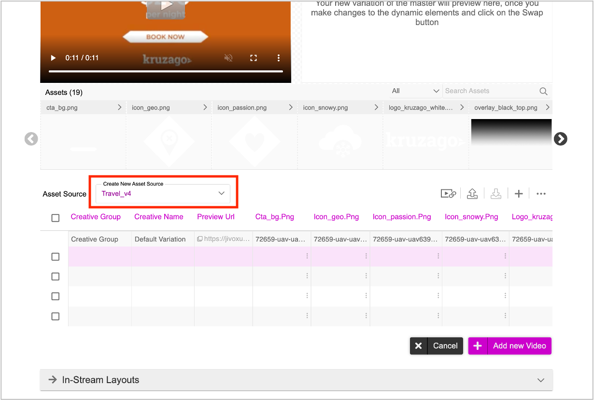
Task: Open cell menu in first row Icon_snowy column
Action: pos(506,256)
